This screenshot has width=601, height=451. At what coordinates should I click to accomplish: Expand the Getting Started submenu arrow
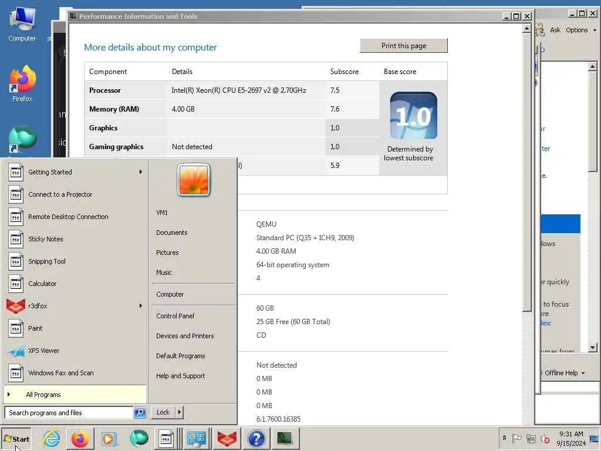point(141,172)
